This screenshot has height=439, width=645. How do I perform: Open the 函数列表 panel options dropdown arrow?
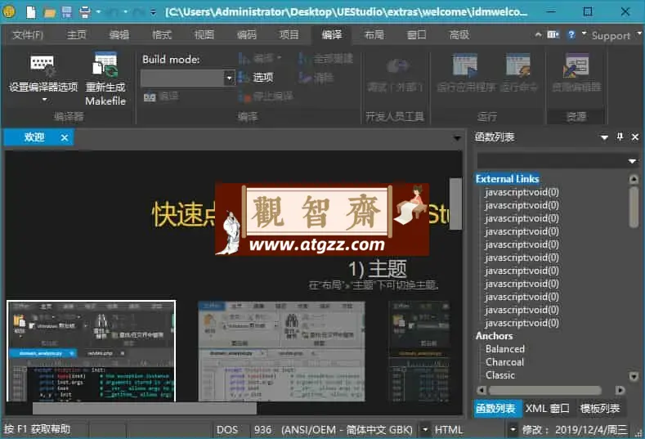604,137
